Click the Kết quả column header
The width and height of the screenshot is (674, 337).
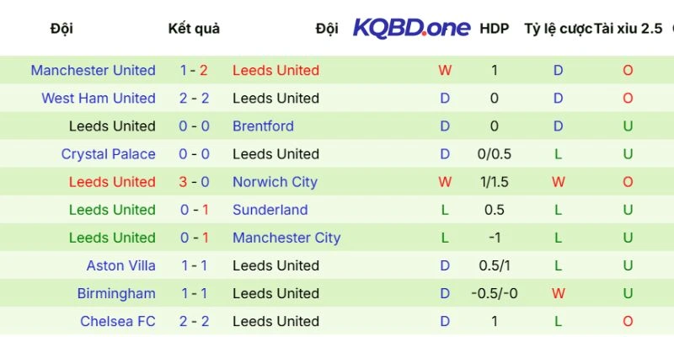coord(194,29)
